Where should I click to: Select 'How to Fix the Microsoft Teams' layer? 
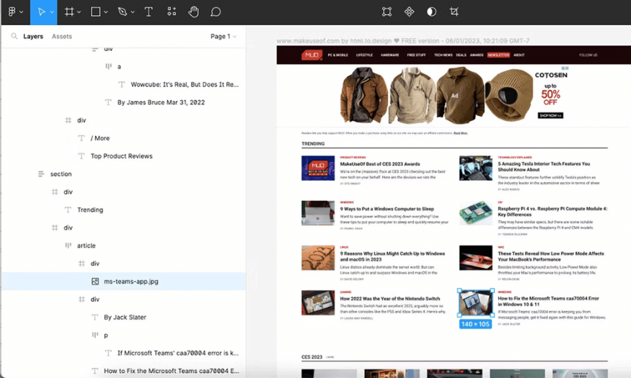tap(172, 371)
